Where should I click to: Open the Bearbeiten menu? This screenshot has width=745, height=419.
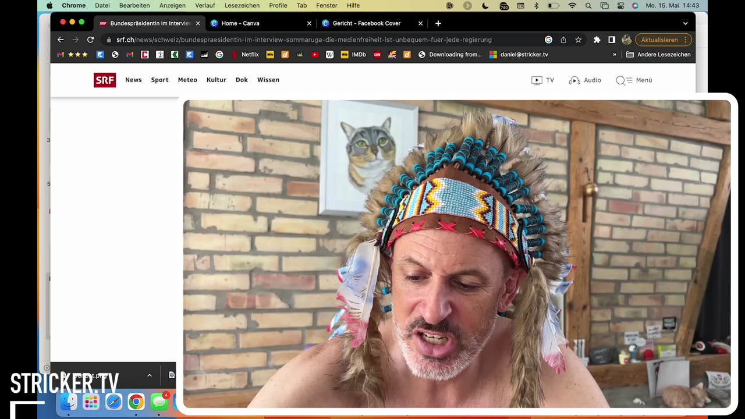click(134, 6)
